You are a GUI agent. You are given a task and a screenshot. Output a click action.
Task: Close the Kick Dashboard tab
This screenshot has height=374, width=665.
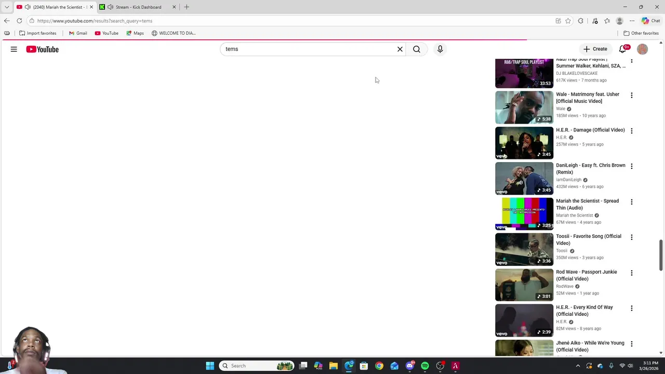point(174,7)
